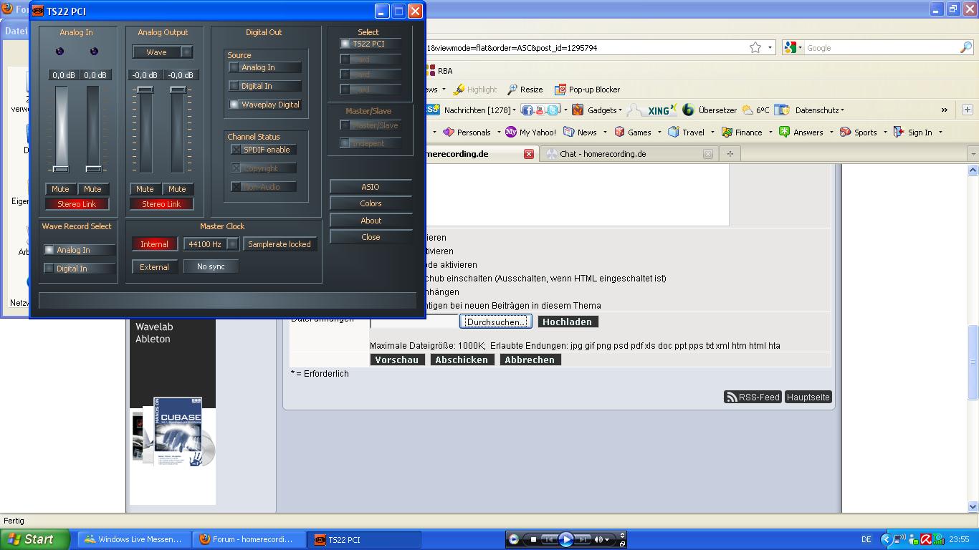
Task: Open the 44100 Hz samplerate dropdown
Action: coord(232,244)
